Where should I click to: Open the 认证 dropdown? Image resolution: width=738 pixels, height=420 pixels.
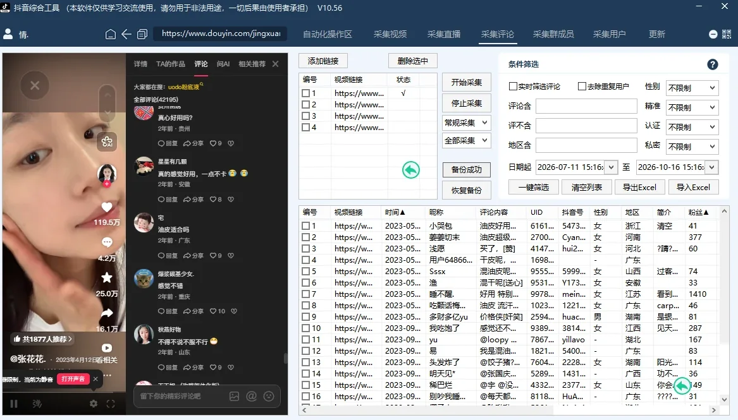pos(692,127)
